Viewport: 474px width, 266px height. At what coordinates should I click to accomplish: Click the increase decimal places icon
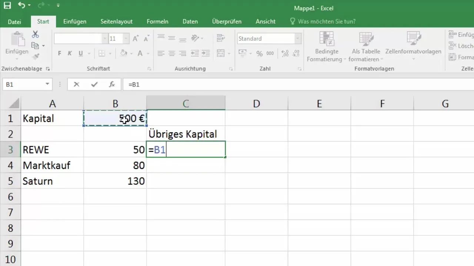[x=285, y=54]
